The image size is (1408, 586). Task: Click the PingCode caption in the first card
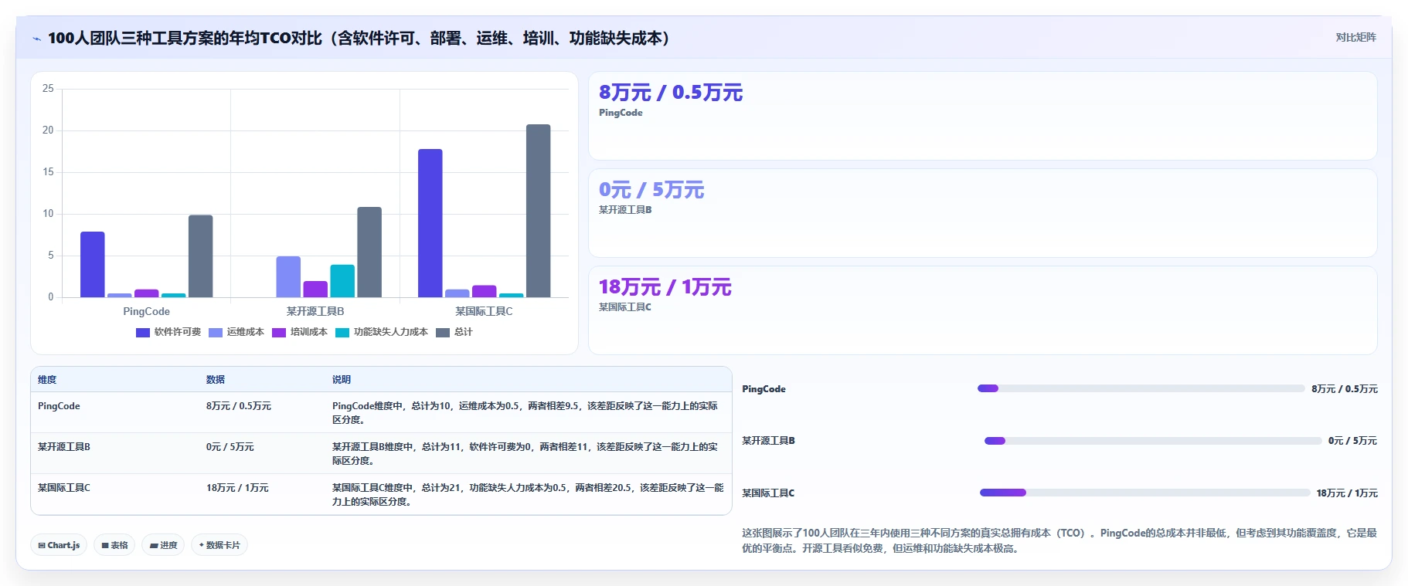(621, 113)
